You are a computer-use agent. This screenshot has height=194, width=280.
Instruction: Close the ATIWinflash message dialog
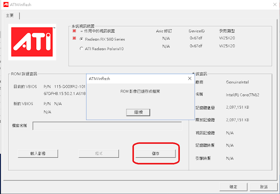pyautogui.click(x=189, y=78)
